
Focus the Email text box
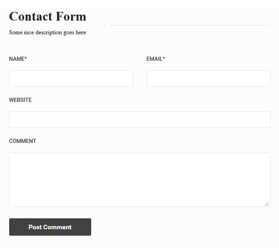208,79
